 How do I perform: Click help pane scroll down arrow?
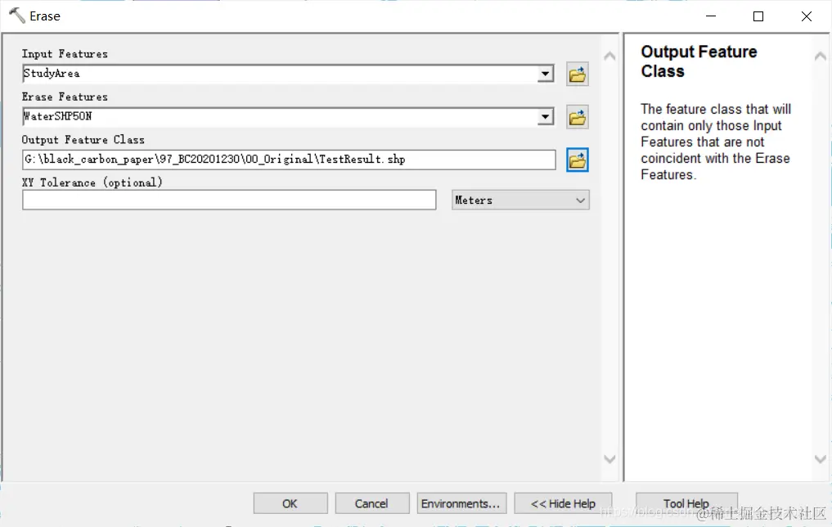point(821,459)
